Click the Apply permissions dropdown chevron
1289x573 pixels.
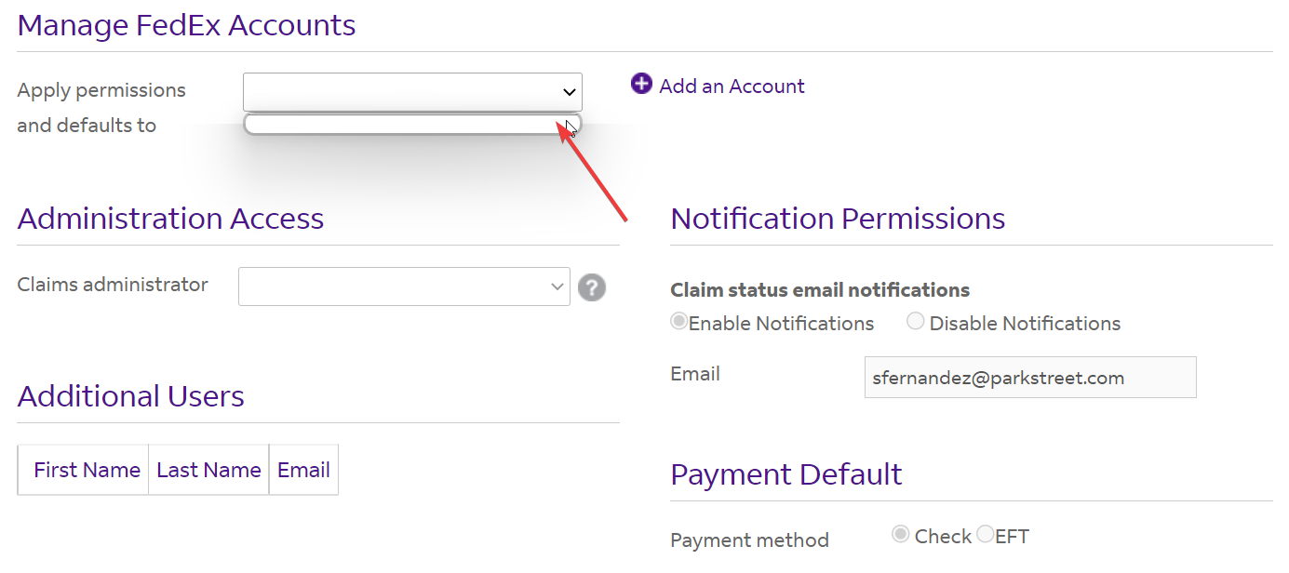point(570,92)
